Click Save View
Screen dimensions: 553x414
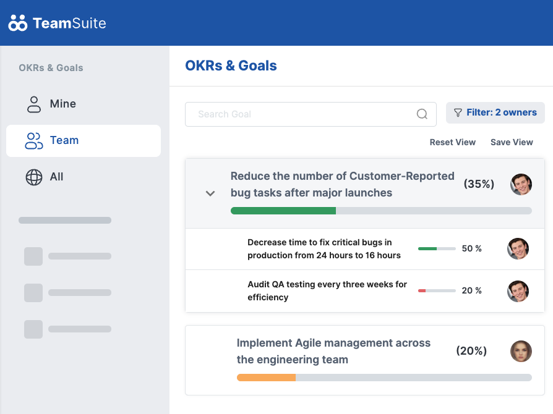click(x=512, y=142)
